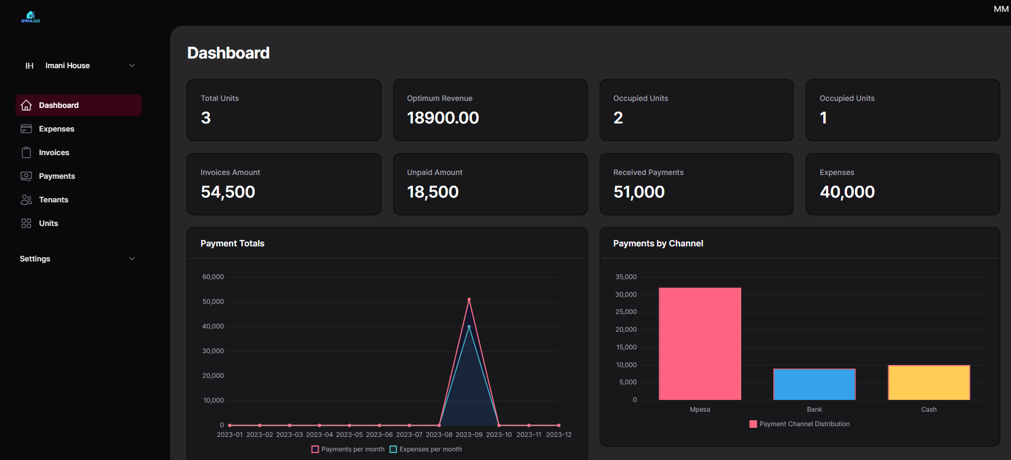The image size is (1011, 460).
Task: Expand the Imani House property chevron
Action: click(x=132, y=65)
